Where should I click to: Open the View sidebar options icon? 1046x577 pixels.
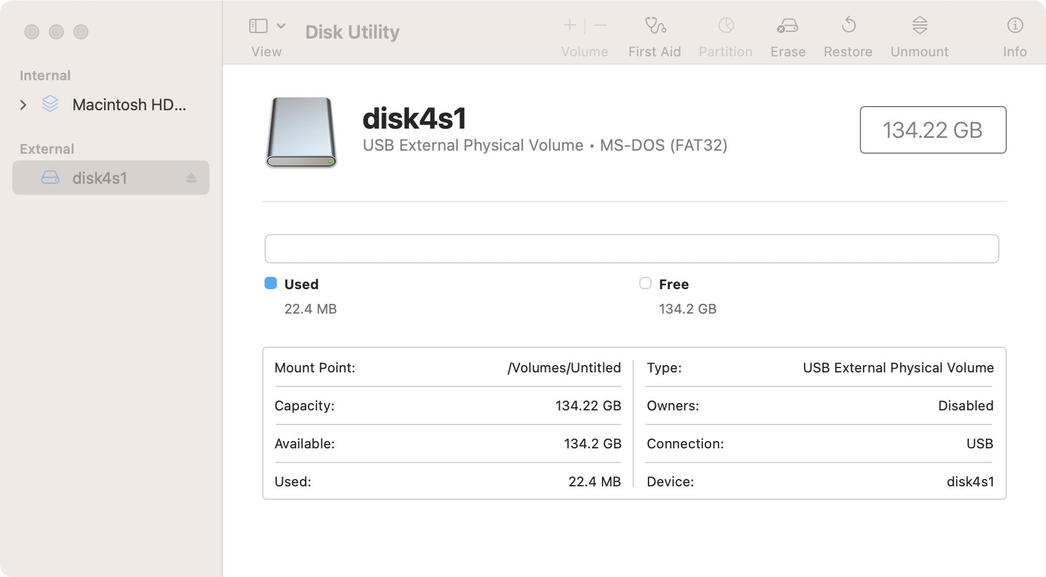(258, 26)
